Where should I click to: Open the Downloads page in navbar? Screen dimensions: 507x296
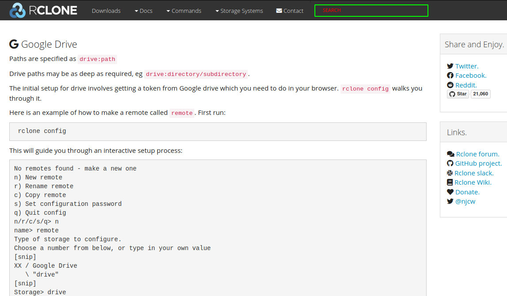click(106, 11)
